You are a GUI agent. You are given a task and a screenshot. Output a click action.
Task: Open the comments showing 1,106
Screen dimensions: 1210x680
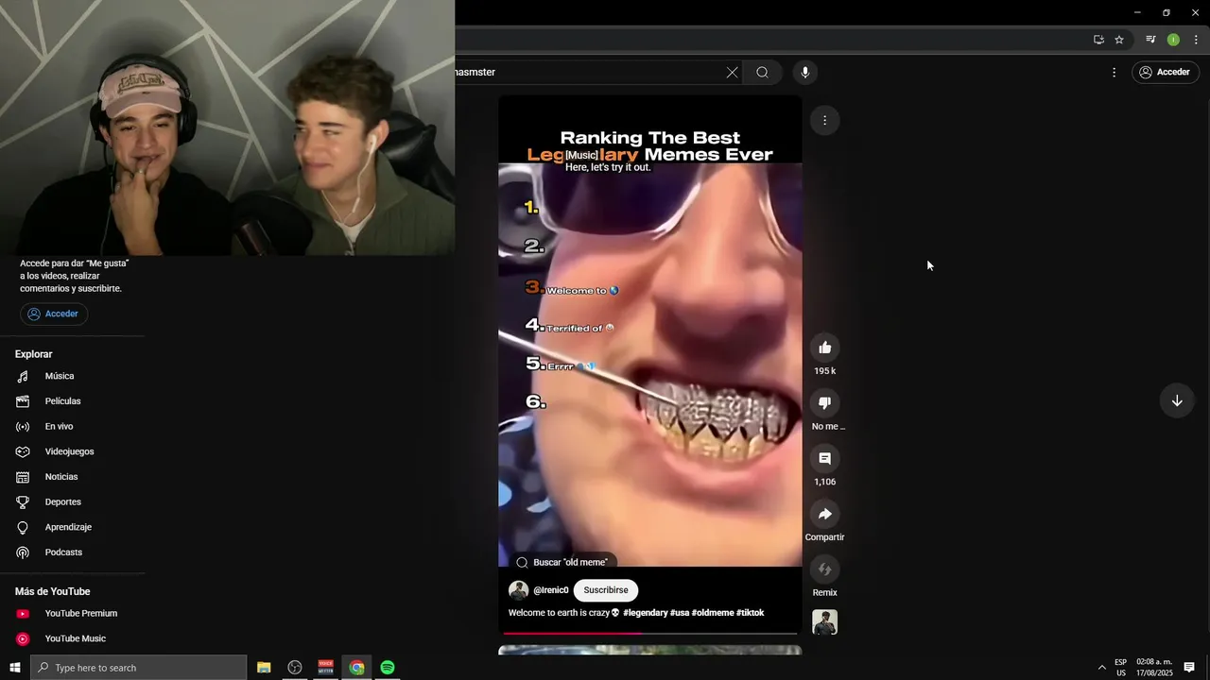point(824,458)
